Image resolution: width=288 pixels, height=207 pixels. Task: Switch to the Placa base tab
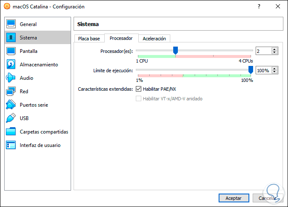[x=89, y=39]
